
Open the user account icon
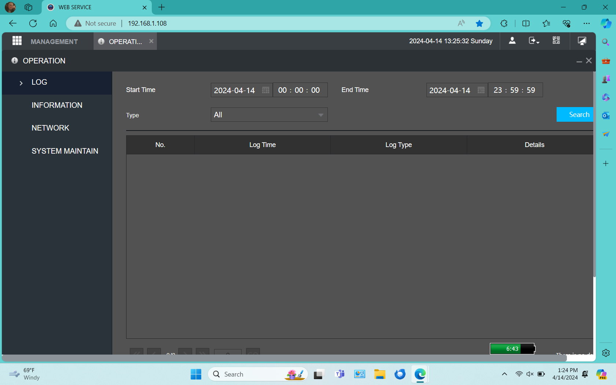[x=512, y=41]
